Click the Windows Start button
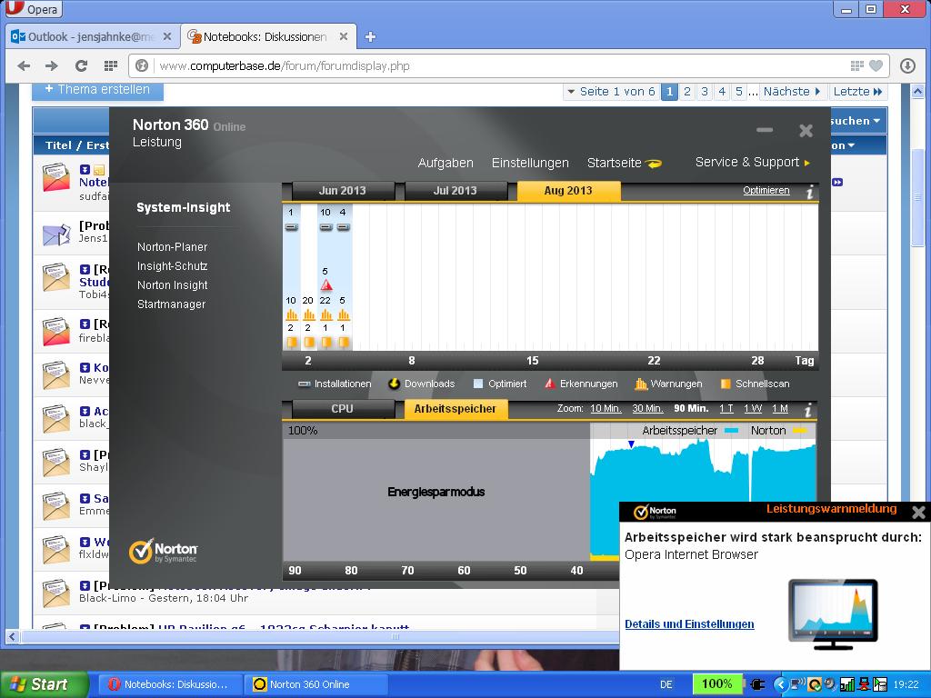 pyautogui.click(x=44, y=684)
